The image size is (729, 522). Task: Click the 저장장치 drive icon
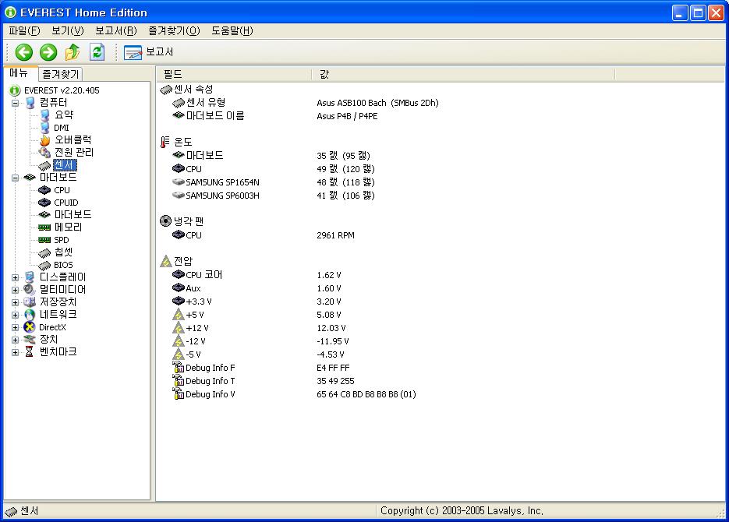[x=30, y=302]
